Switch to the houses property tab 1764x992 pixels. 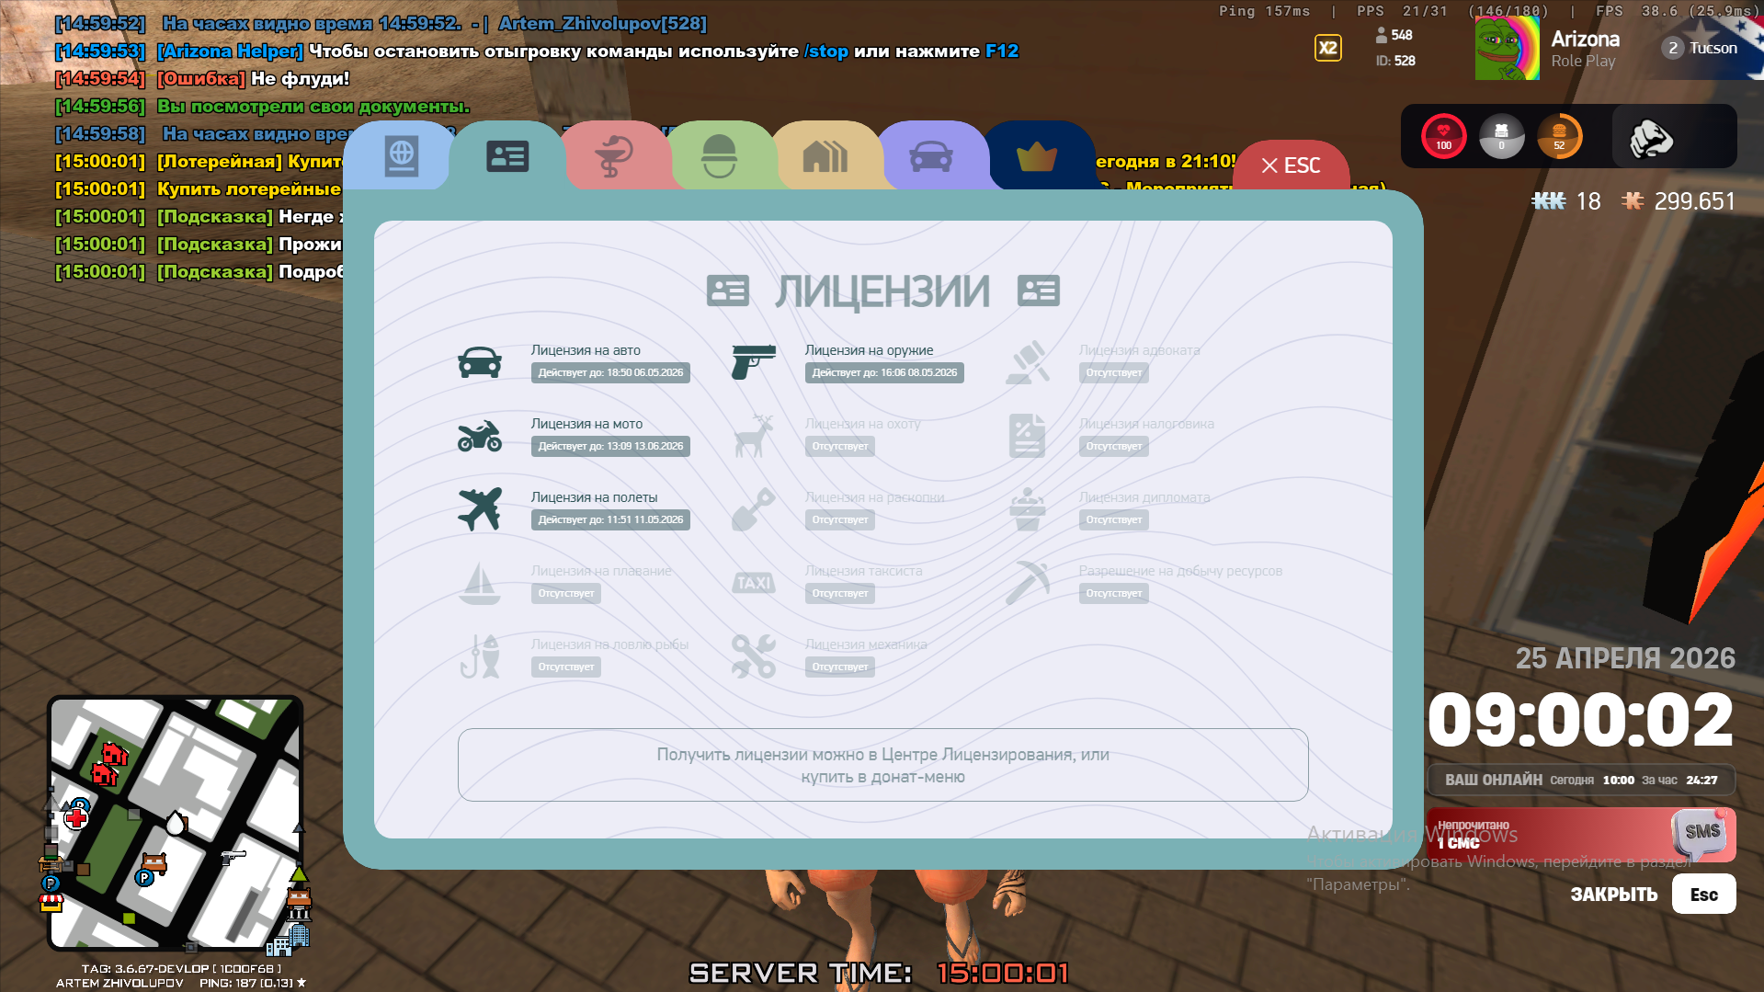pos(825,156)
